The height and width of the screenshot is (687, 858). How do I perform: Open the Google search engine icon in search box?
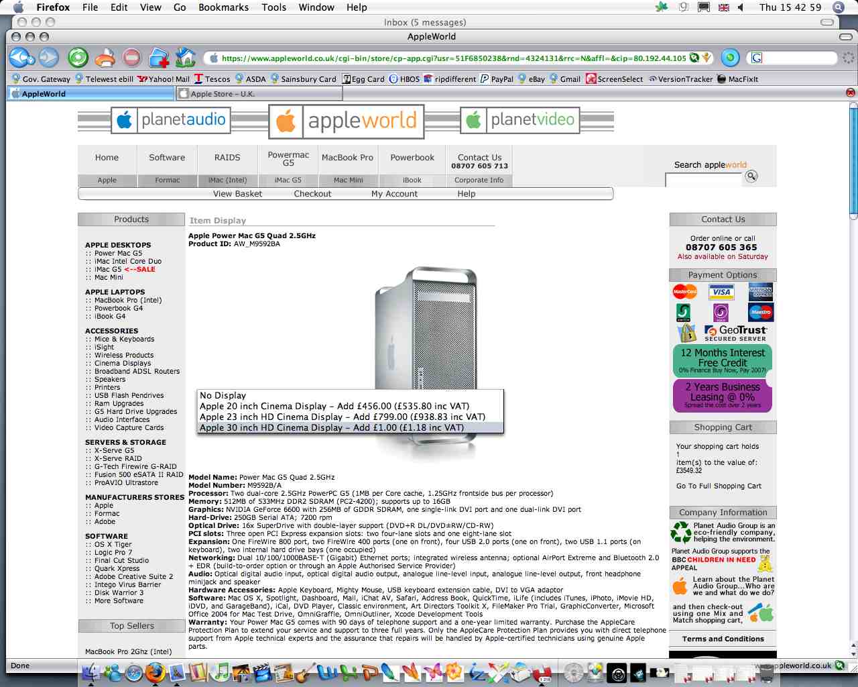(757, 58)
